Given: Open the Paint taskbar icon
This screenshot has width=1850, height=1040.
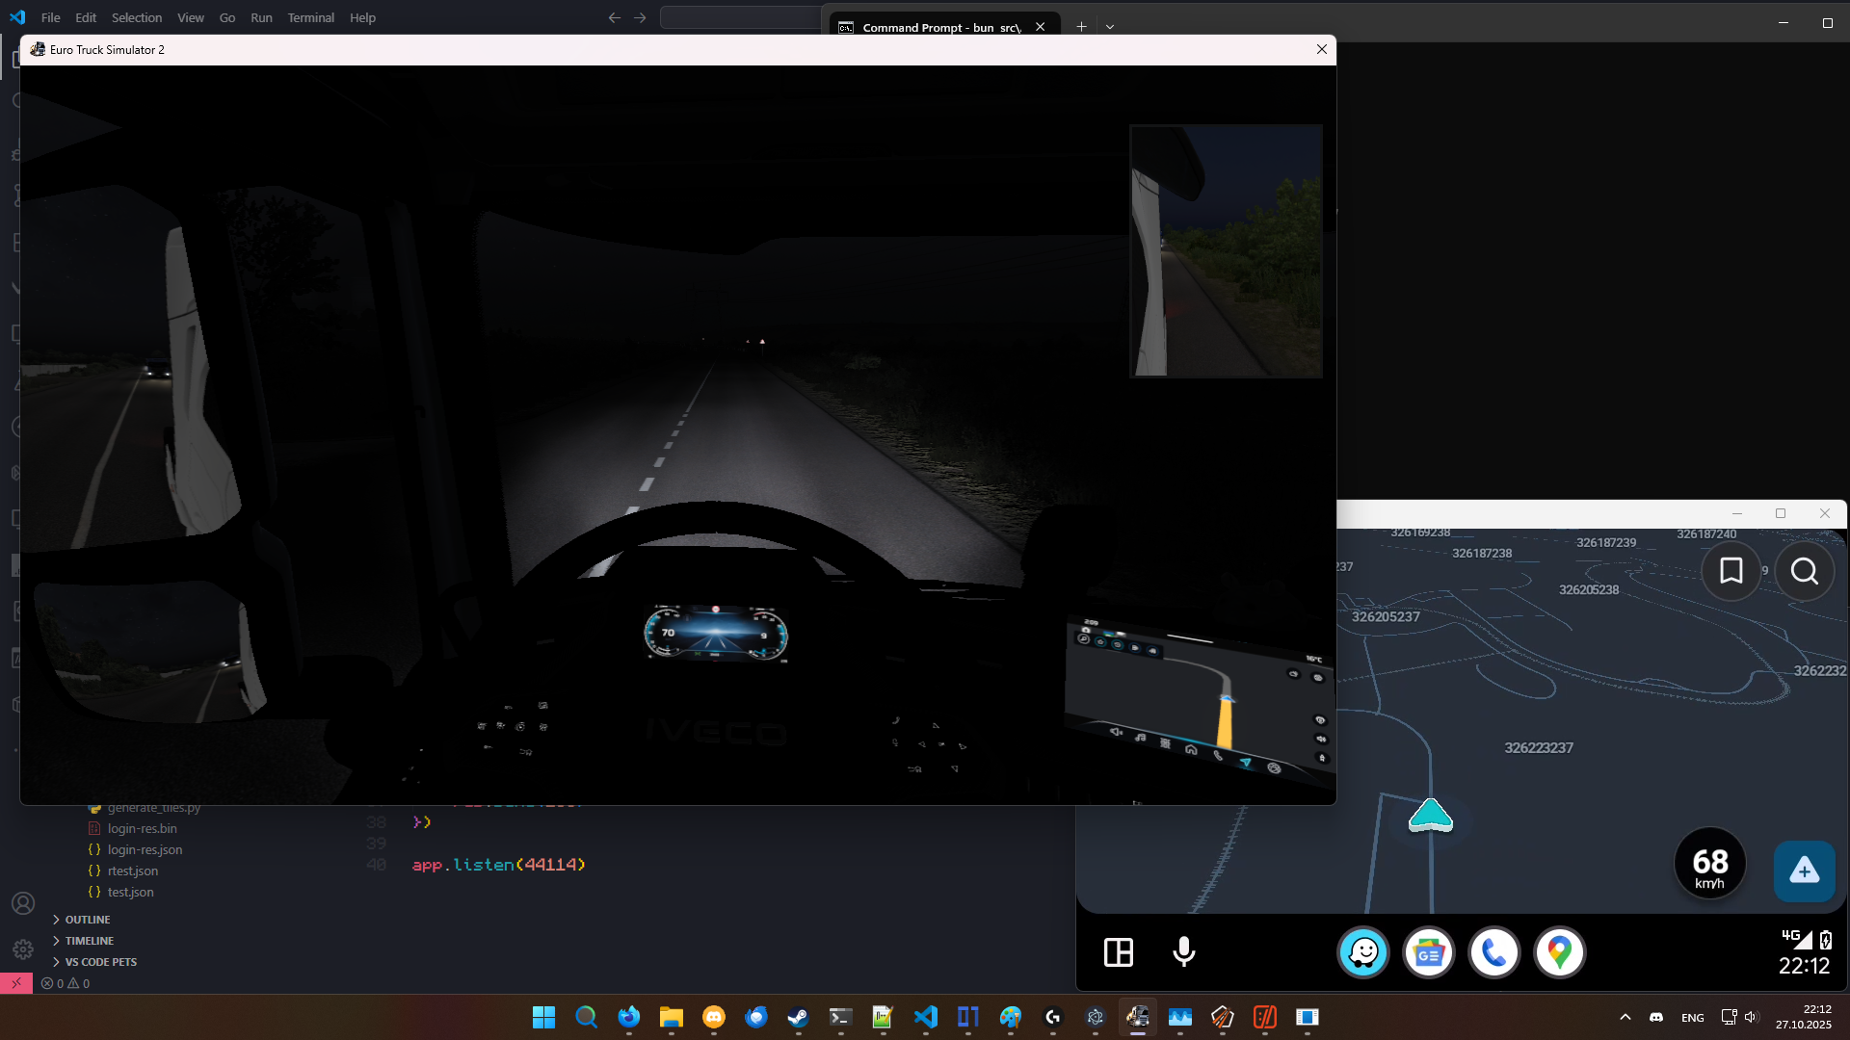Looking at the screenshot, I should (x=1010, y=1017).
